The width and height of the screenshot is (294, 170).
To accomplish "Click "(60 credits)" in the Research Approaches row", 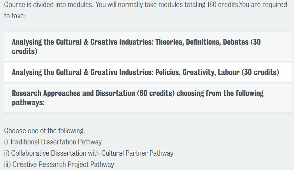I will click(156, 93).
